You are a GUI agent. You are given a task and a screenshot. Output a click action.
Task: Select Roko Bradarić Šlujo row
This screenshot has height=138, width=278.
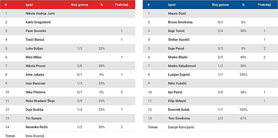coord(68,101)
